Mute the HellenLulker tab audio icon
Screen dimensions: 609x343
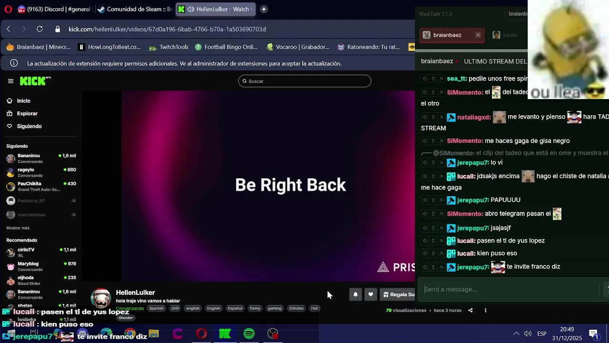(x=190, y=9)
